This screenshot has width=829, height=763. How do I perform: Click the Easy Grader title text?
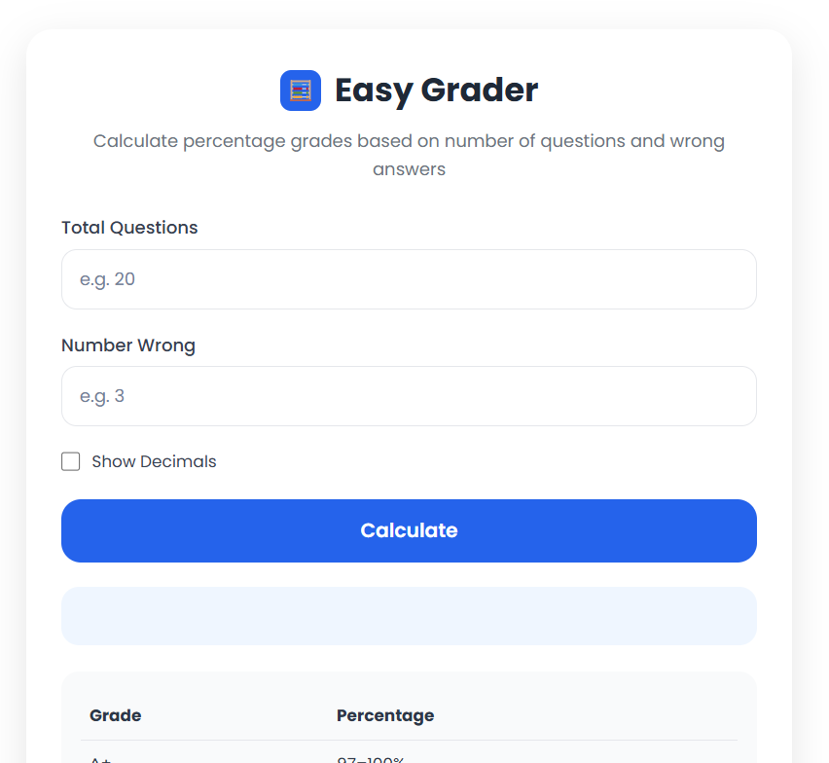[x=436, y=90]
